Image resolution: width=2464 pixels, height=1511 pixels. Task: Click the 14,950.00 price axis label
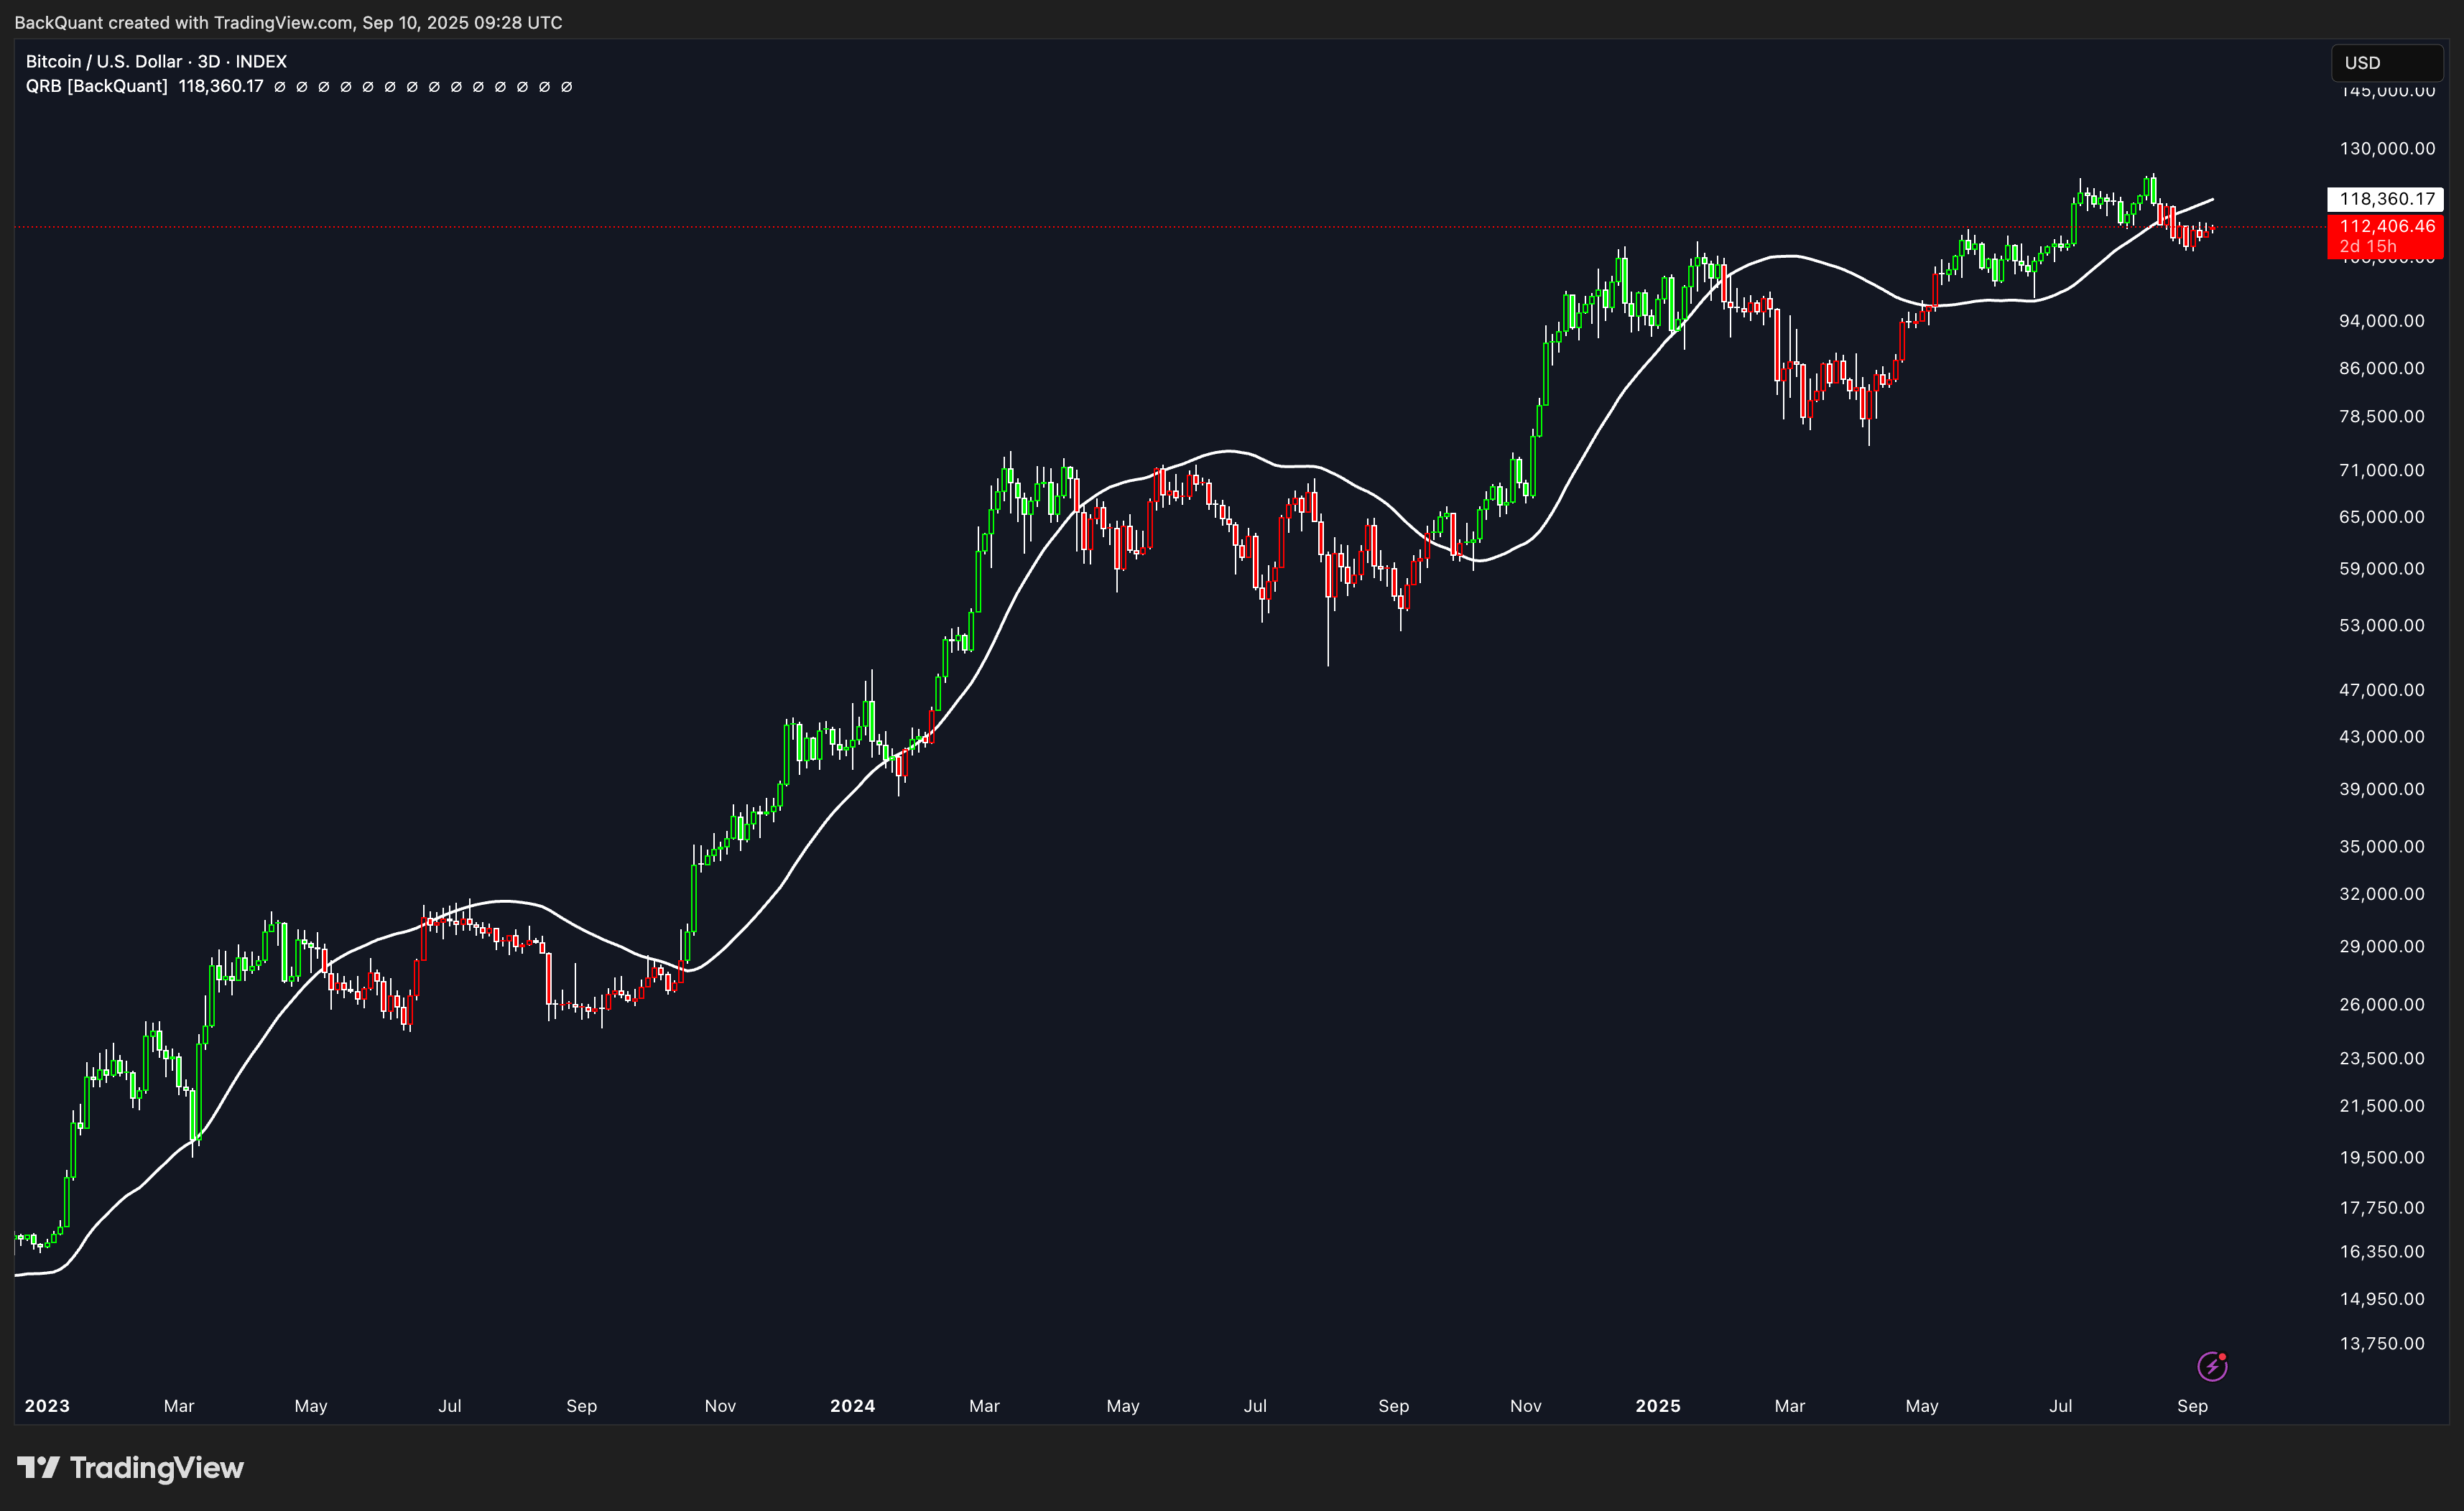click(x=2381, y=1300)
